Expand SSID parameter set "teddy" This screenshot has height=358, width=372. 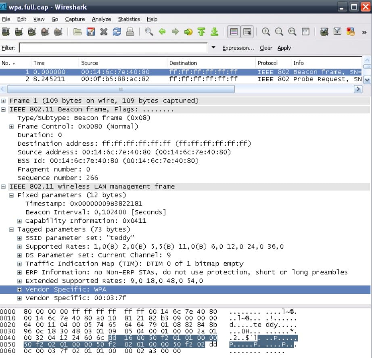pyautogui.click(x=19, y=238)
